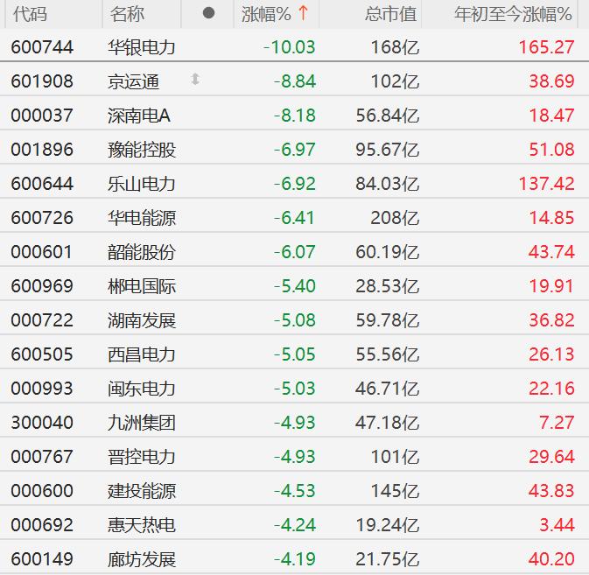Select stock code 000767
Image resolution: width=589 pixels, height=575 pixels.
42,457
